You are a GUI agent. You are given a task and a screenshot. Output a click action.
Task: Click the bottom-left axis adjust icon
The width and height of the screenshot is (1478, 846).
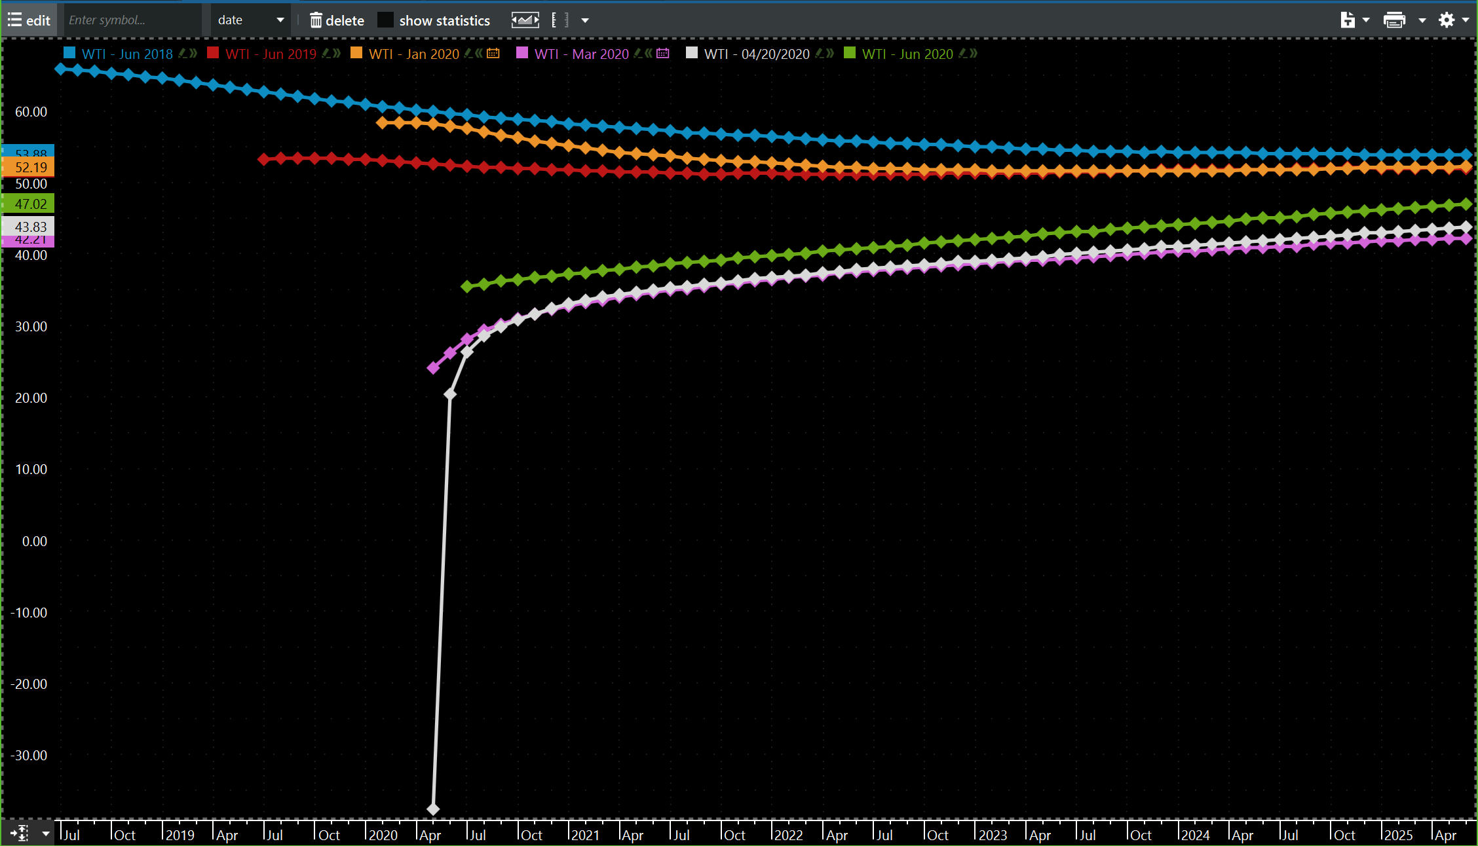(20, 833)
